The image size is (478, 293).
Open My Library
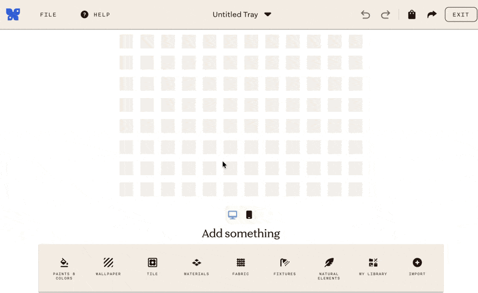(x=373, y=267)
